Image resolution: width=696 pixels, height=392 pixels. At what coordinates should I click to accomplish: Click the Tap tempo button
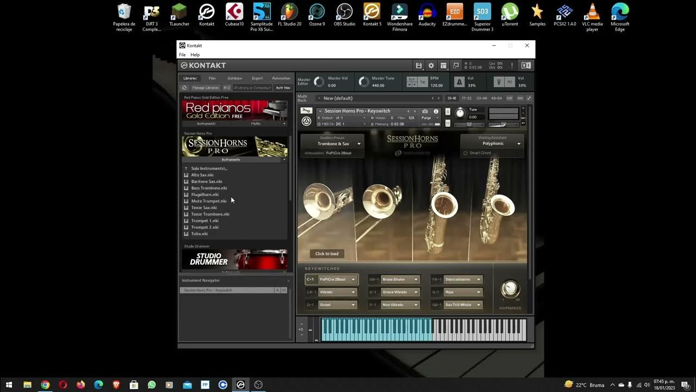pyautogui.click(x=422, y=82)
